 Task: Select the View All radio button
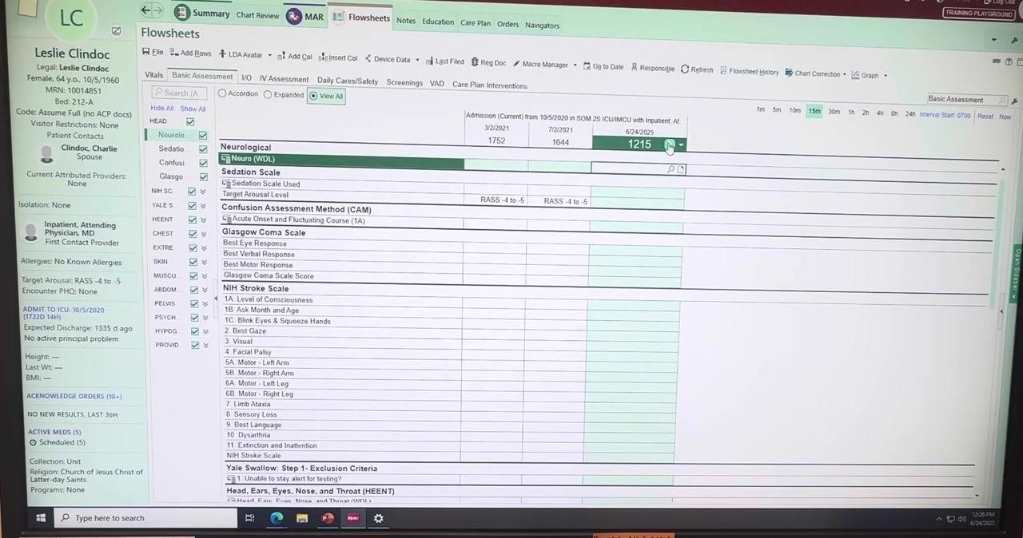click(x=313, y=96)
